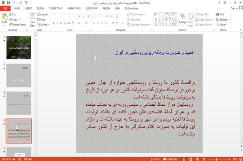
Task: Toggle Italic formatting
Action: point(57,23)
